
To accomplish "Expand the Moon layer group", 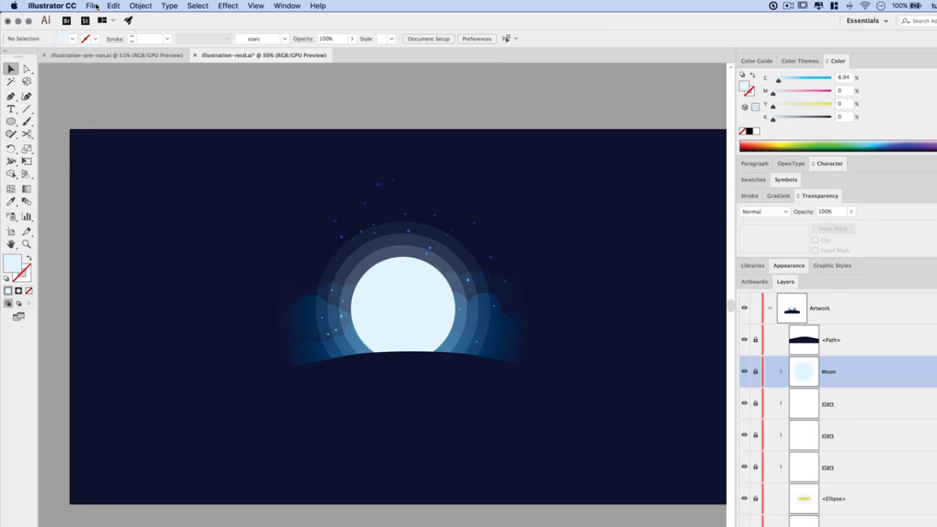I will (780, 372).
